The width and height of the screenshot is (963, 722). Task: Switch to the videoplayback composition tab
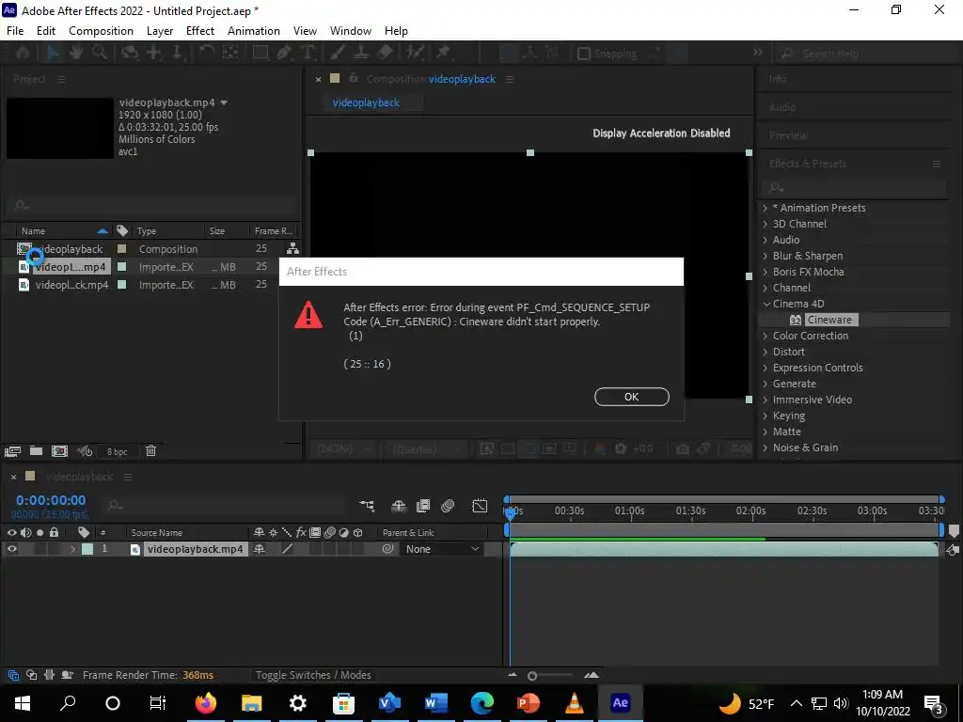click(366, 102)
